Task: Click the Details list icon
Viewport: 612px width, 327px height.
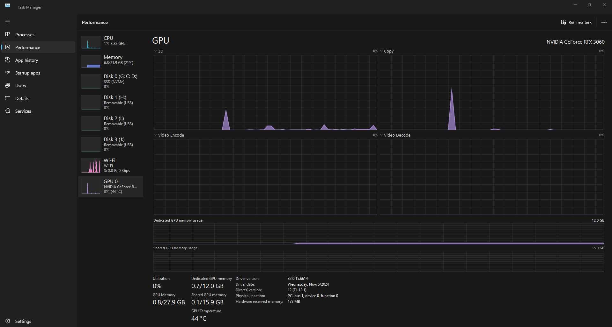Action: pyautogui.click(x=8, y=98)
